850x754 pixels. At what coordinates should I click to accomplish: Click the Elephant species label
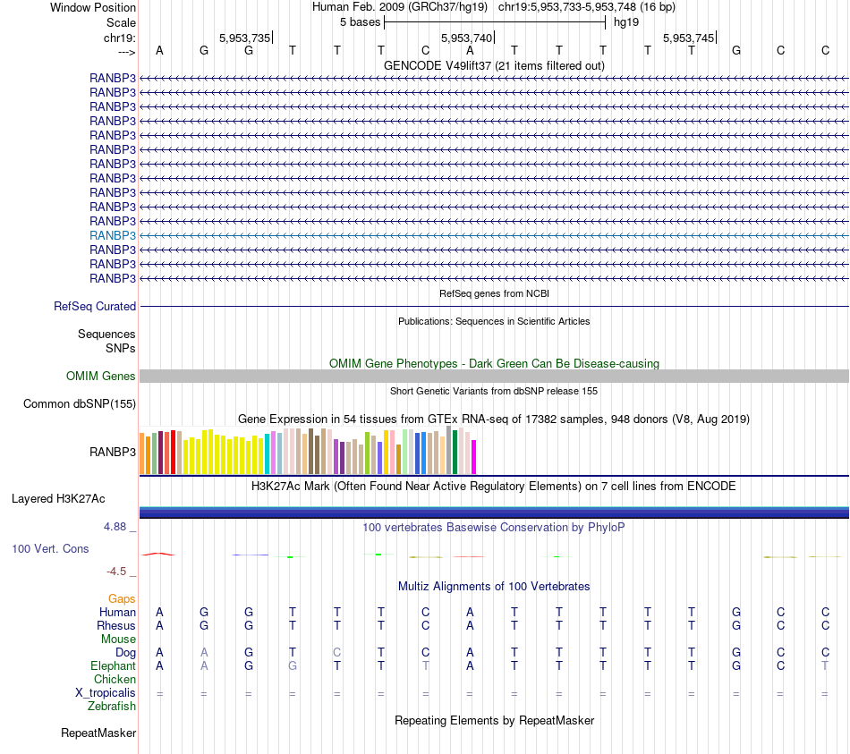[x=113, y=665]
